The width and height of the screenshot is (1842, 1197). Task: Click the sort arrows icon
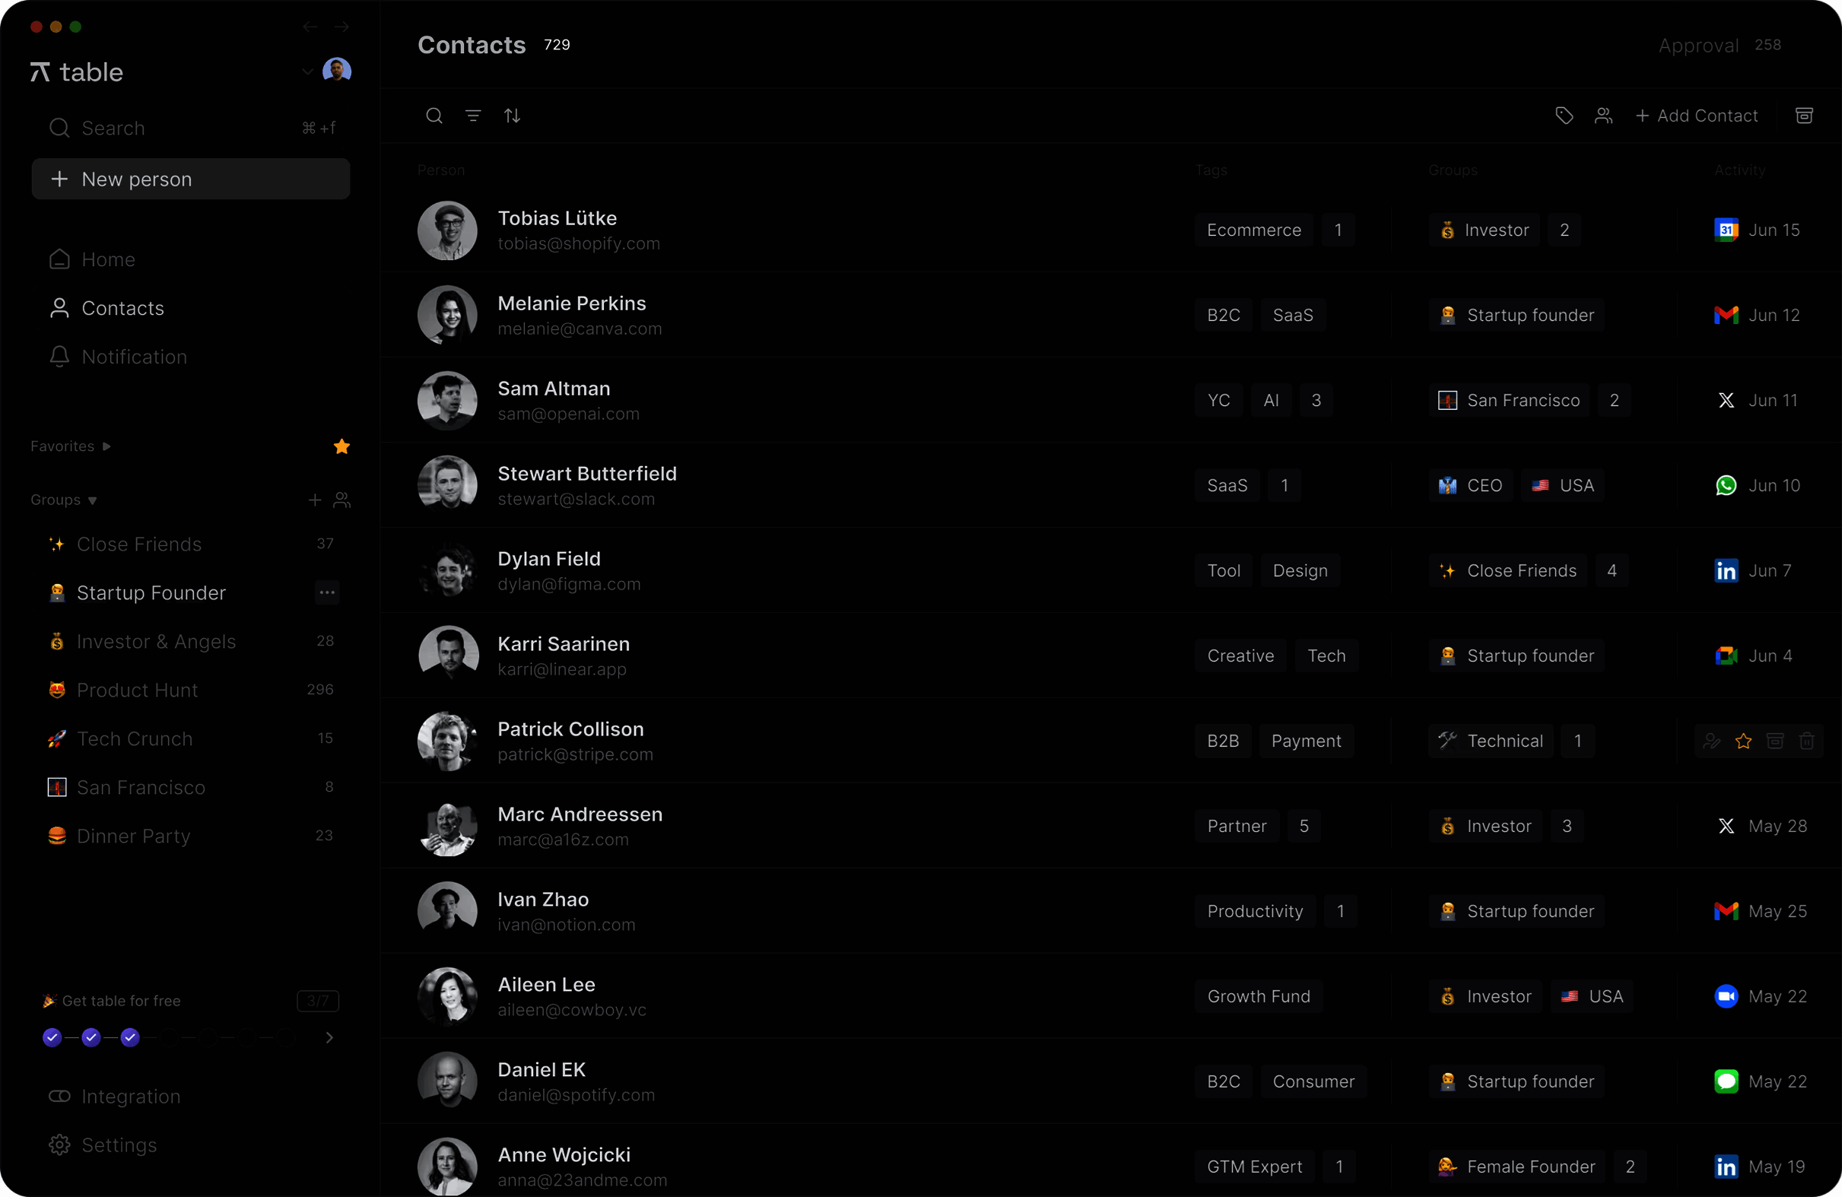point(513,116)
